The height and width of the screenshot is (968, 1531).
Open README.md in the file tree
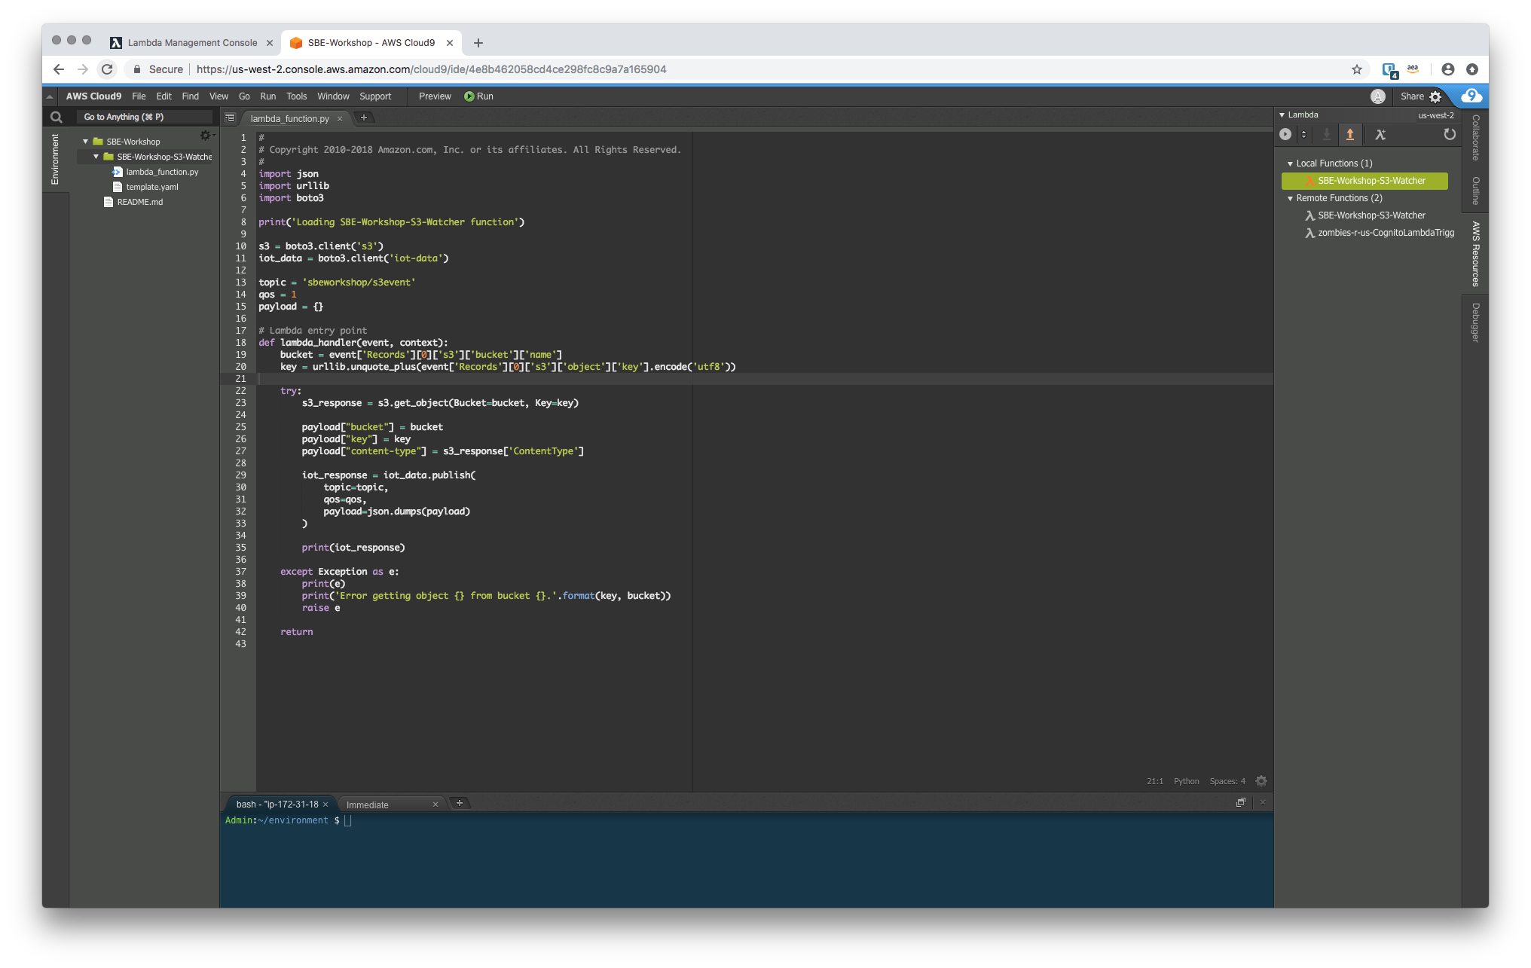coord(140,202)
